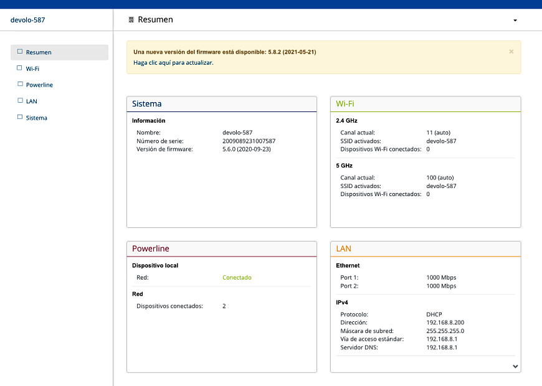
Task: Expand the LAN card with the chevron
Action: (515, 366)
